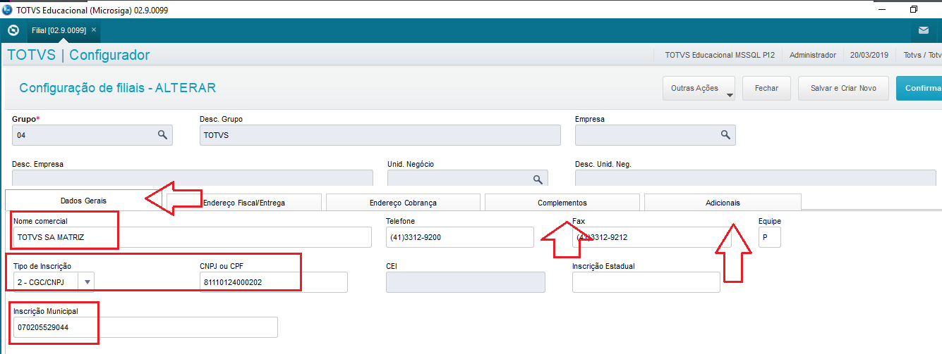Switch to Dados Gerais tab
The height and width of the screenshot is (354, 942).
tap(83, 201)
